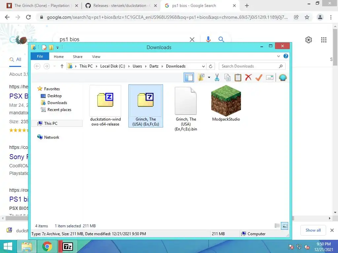Open Chrome three-dot menu

coord(331,17)
